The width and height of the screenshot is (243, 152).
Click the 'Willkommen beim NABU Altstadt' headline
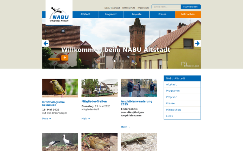[116, 50]
